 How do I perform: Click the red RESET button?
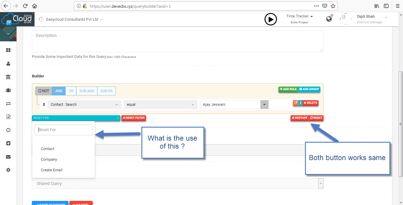click(316, 118)
